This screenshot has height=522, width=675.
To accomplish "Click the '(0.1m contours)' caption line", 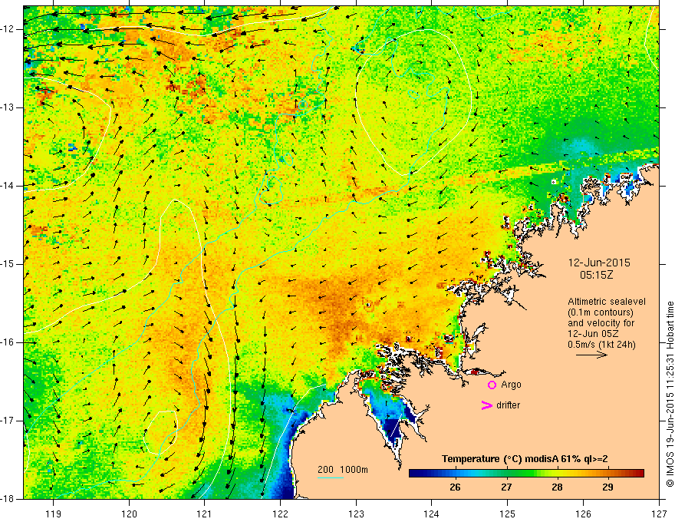I will click(x=600, y=312).
